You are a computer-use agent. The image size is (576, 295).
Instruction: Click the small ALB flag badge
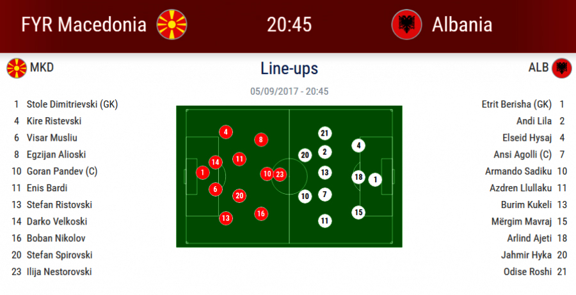tap(561, 68)
